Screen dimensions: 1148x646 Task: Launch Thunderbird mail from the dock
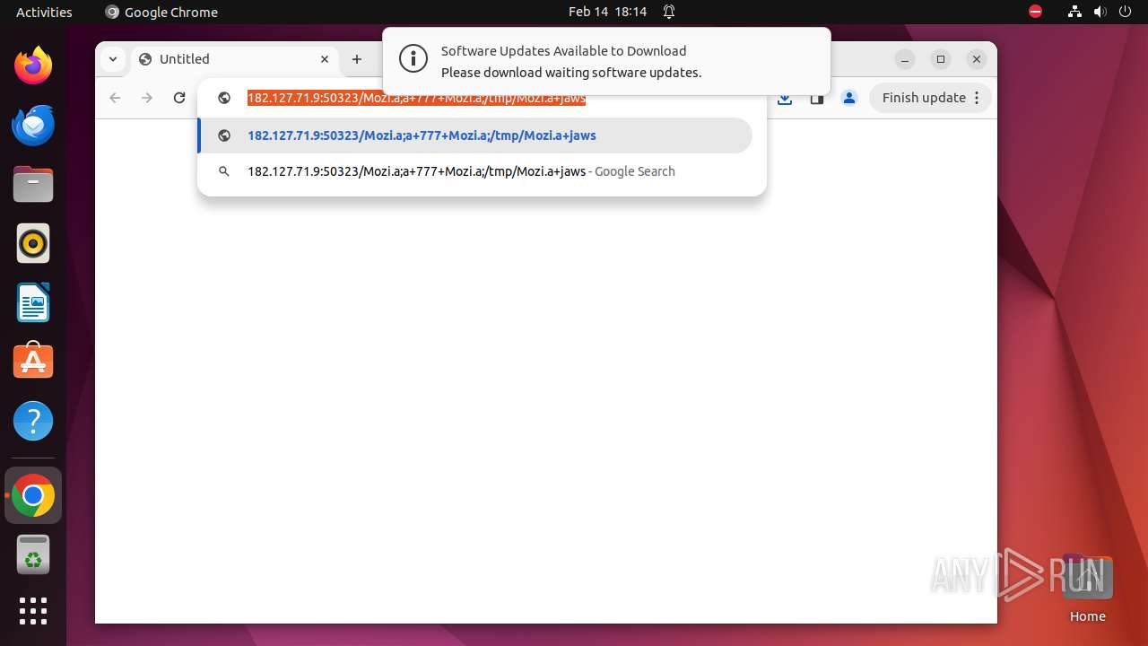pyautogui.click(x=33, y=125)
